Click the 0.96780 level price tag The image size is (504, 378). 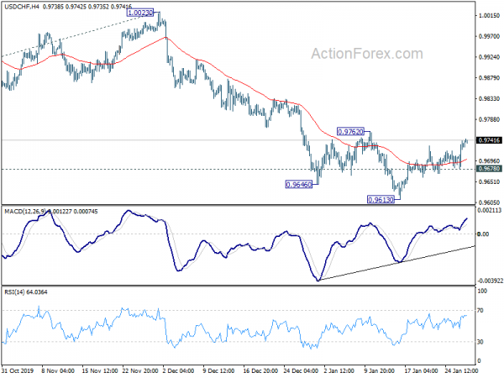(489, 169)
